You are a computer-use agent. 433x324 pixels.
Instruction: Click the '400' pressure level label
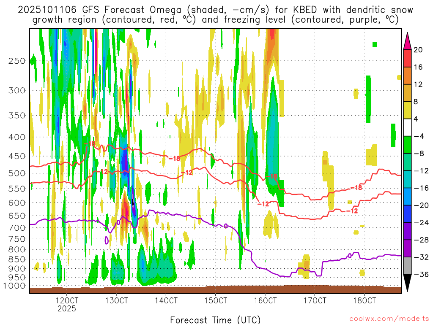[17, 137]
